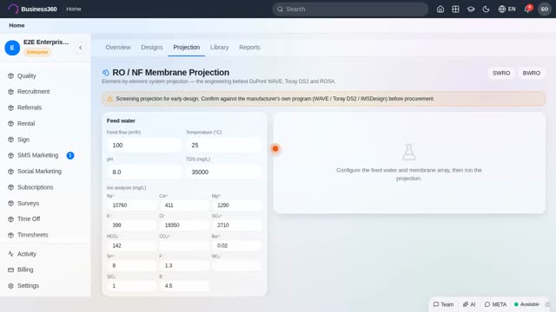Edit the TDS field
Image resolution: width=556 pixels, height=312 pixels.
pos(223,172)
